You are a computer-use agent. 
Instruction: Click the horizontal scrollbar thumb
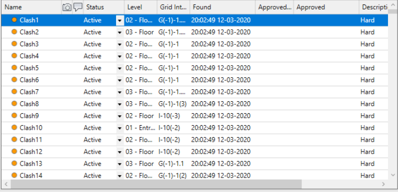point(156,184)
